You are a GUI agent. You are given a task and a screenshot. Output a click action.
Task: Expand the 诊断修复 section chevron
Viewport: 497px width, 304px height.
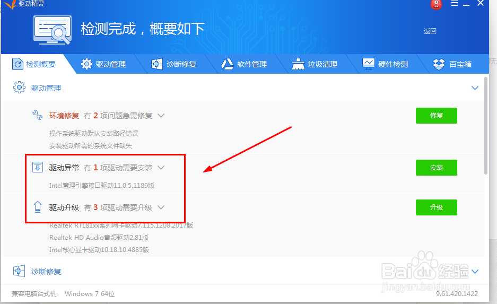(475, 271)
